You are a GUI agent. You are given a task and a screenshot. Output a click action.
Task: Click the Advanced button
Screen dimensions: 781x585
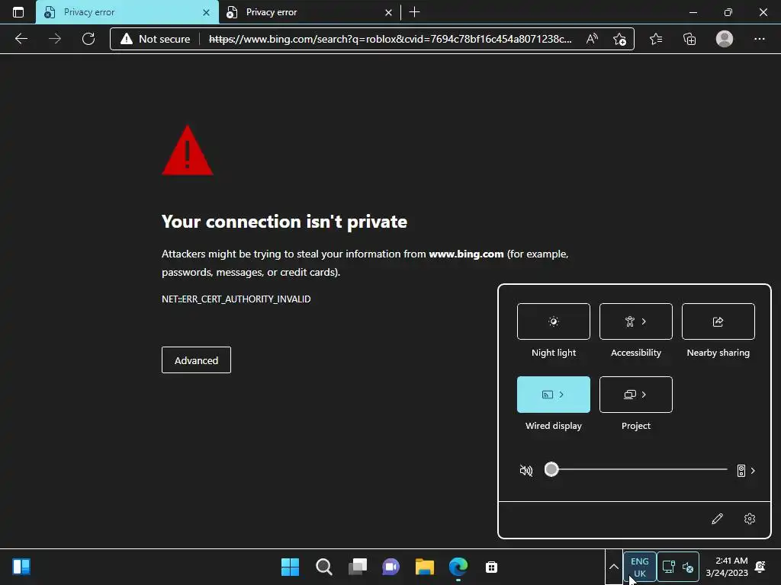coord(196,360)
